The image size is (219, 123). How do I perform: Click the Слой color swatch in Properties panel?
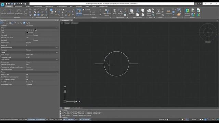point(35,30)
